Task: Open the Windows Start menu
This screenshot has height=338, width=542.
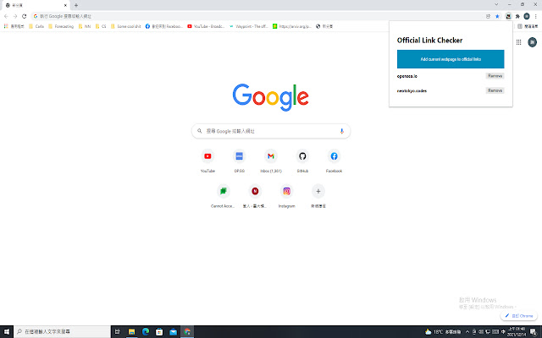Action: [7, 332]
